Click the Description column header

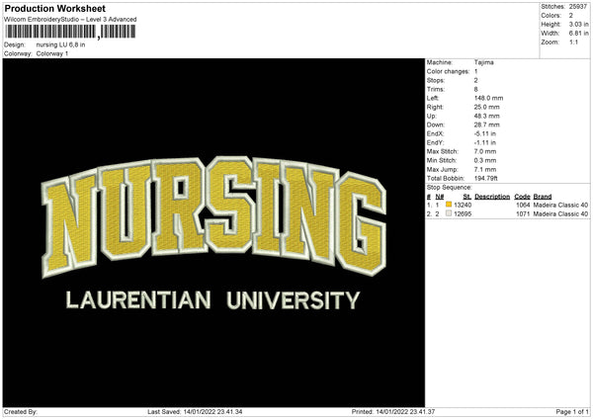tap(491, 197)
